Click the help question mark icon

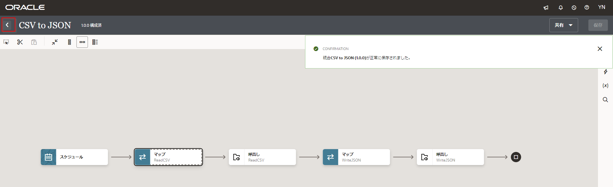[587, 8]
